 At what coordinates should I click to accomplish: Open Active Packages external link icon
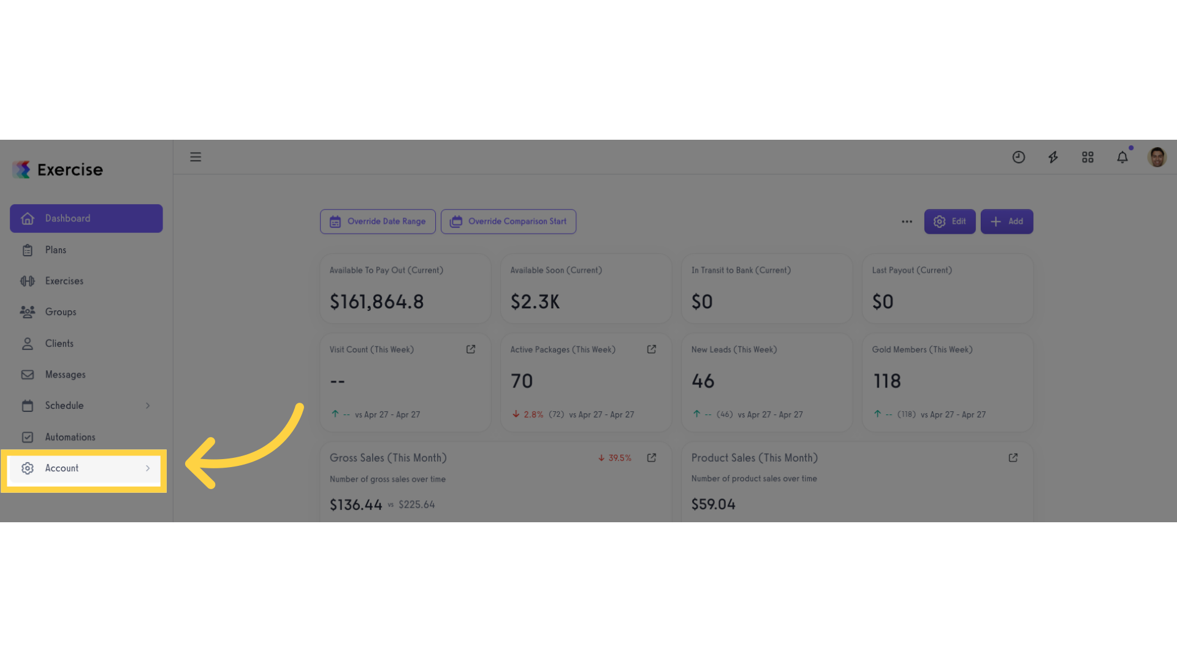point(652,349)
